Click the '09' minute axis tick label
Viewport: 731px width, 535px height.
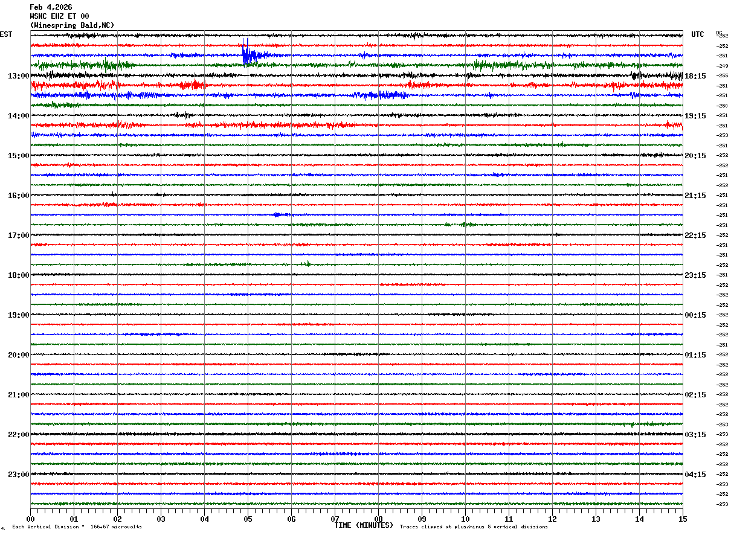pyautogui.click(x=422, y=519)
